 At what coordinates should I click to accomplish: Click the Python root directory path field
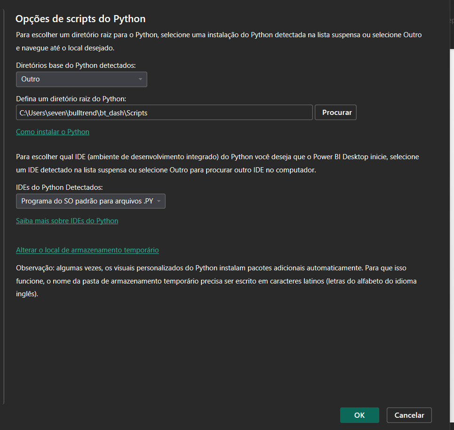(x=164, y=113)
